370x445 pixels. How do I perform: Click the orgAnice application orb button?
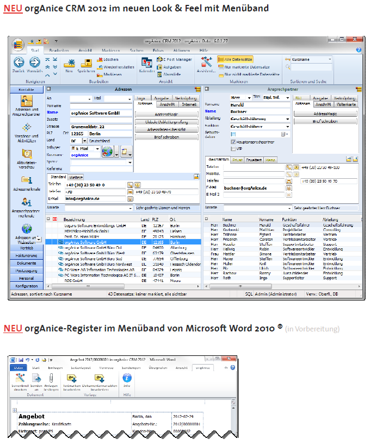pyautogui.click(x=18, y=45)
